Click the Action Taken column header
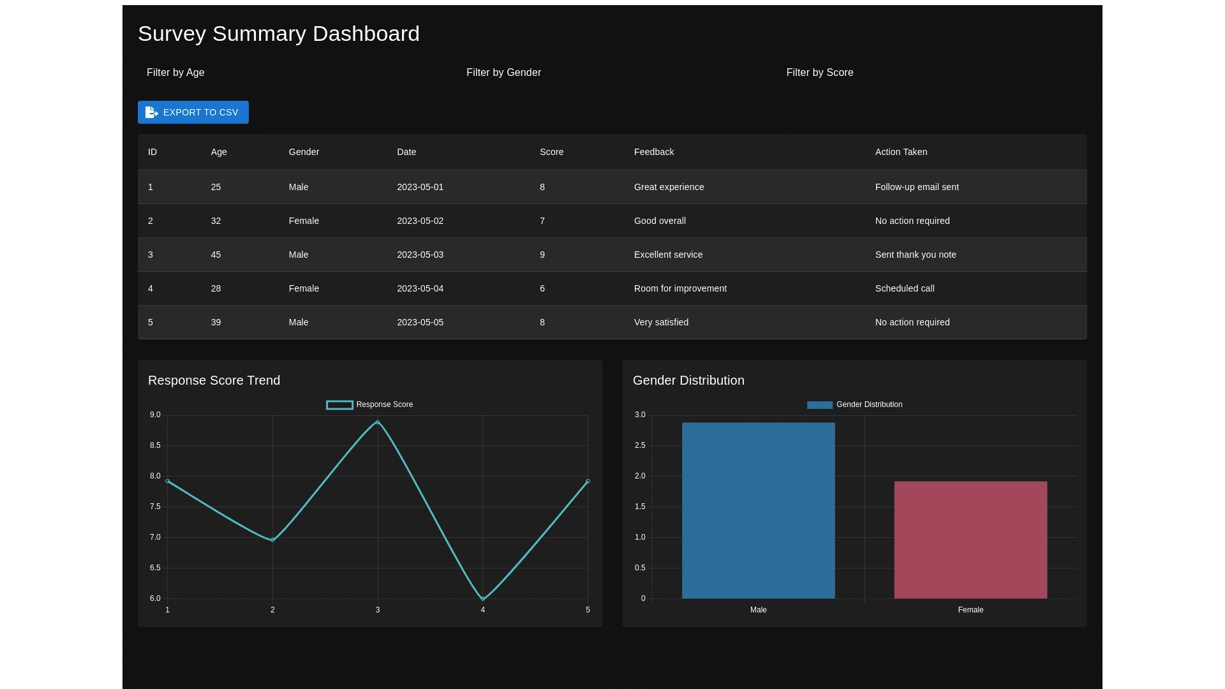Image resolution: width=1225 pixels, height=689 pixels. [x=901, y=152]
